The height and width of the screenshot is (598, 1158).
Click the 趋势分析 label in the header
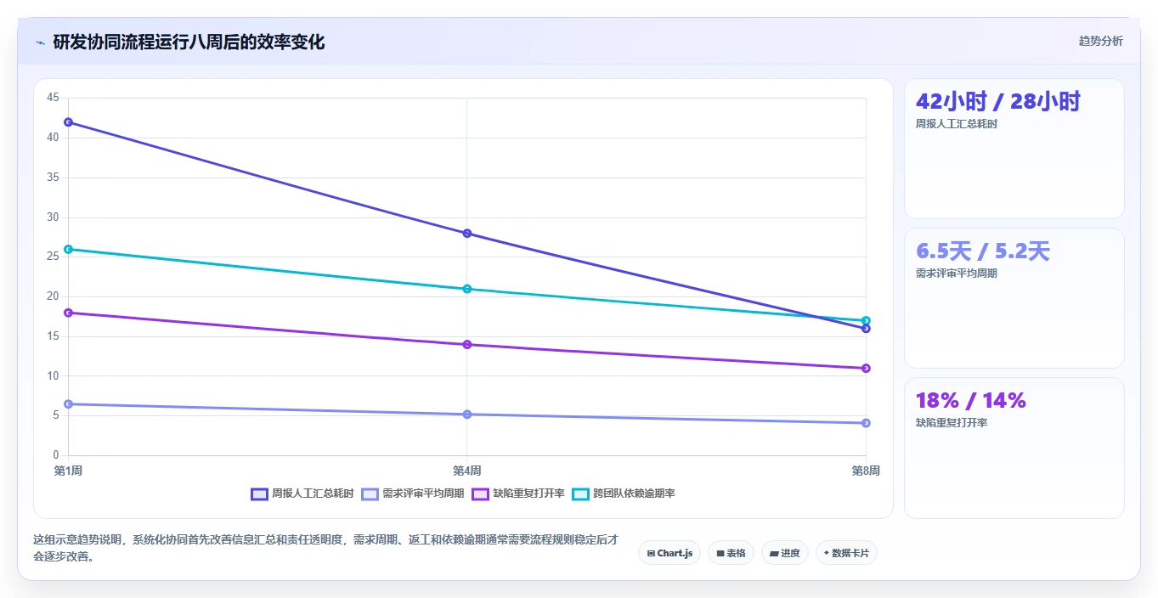[1100, 41]
